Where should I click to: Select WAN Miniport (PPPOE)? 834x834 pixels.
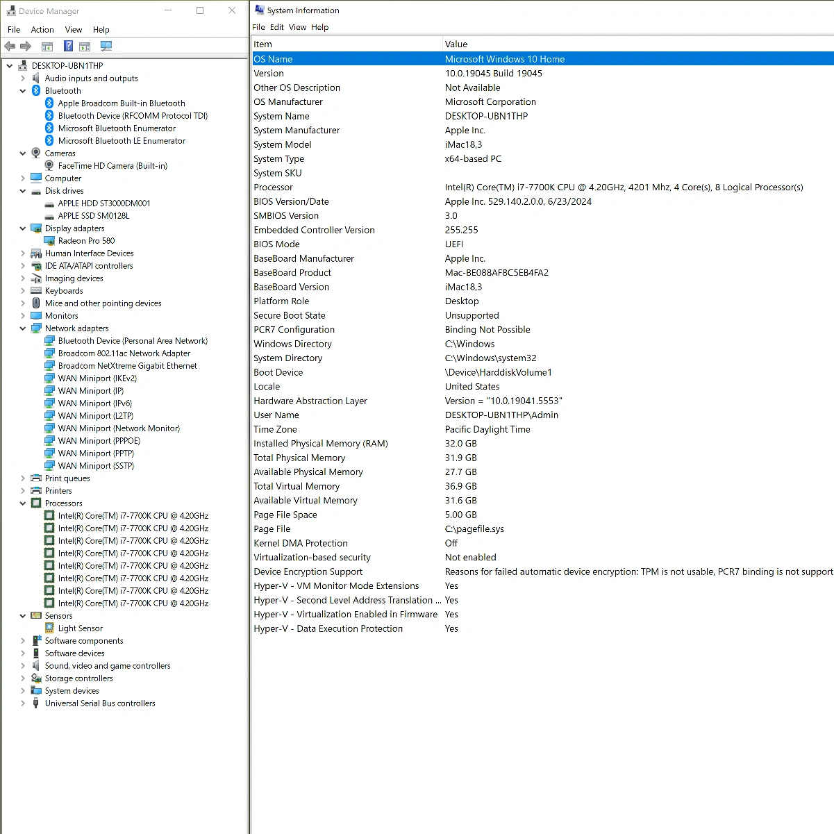[x=99, y=441]
